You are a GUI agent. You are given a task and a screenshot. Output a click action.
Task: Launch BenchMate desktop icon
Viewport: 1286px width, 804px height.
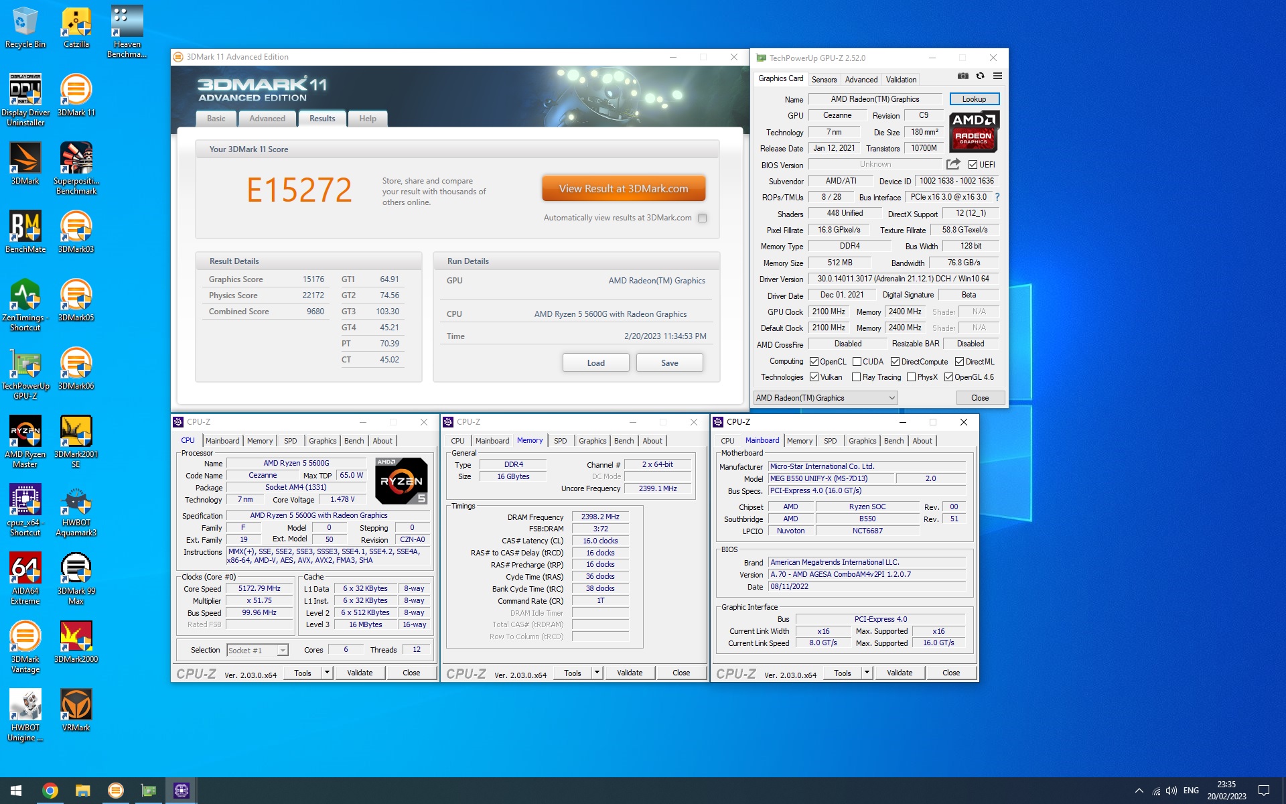pyautogui.click(x=25, y=232)
